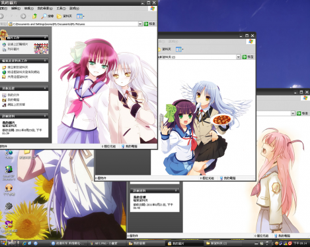Expand address dropdown in My Music window
310x247 pixels.
tap(293, 113)
